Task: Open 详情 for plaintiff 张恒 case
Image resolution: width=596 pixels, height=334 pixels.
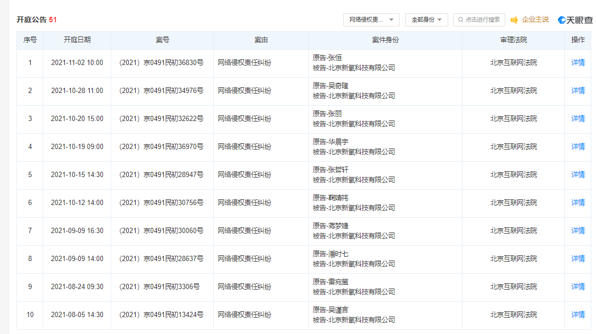Action: [x=578, y=62]
